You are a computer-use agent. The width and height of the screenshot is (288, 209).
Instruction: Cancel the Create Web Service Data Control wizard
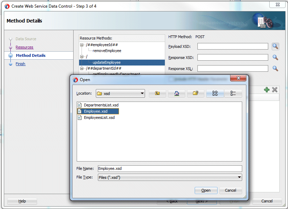pos(267,201)
